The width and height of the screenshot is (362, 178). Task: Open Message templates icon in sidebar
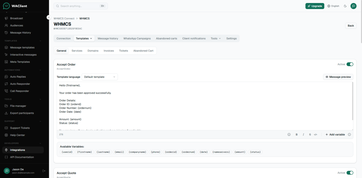[x=6, y=48]
